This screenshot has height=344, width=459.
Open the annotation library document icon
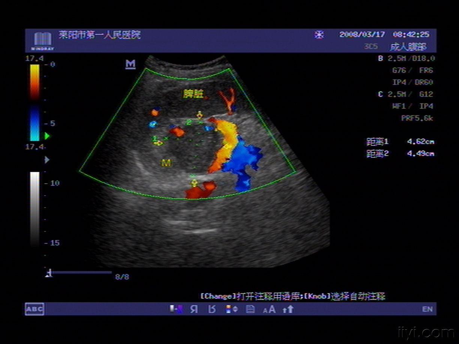(x=250, y=309)
